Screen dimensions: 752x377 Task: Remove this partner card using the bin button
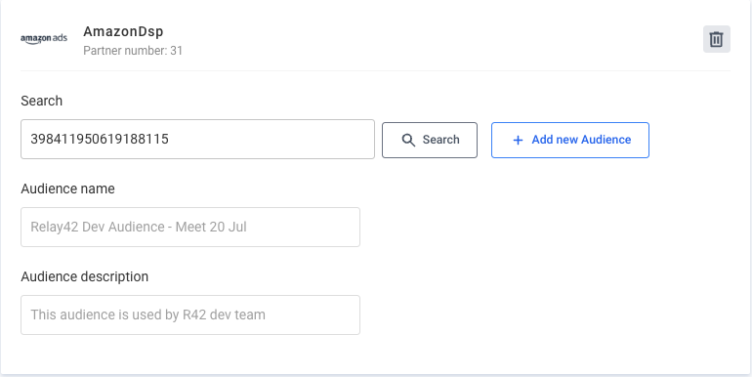717,39
